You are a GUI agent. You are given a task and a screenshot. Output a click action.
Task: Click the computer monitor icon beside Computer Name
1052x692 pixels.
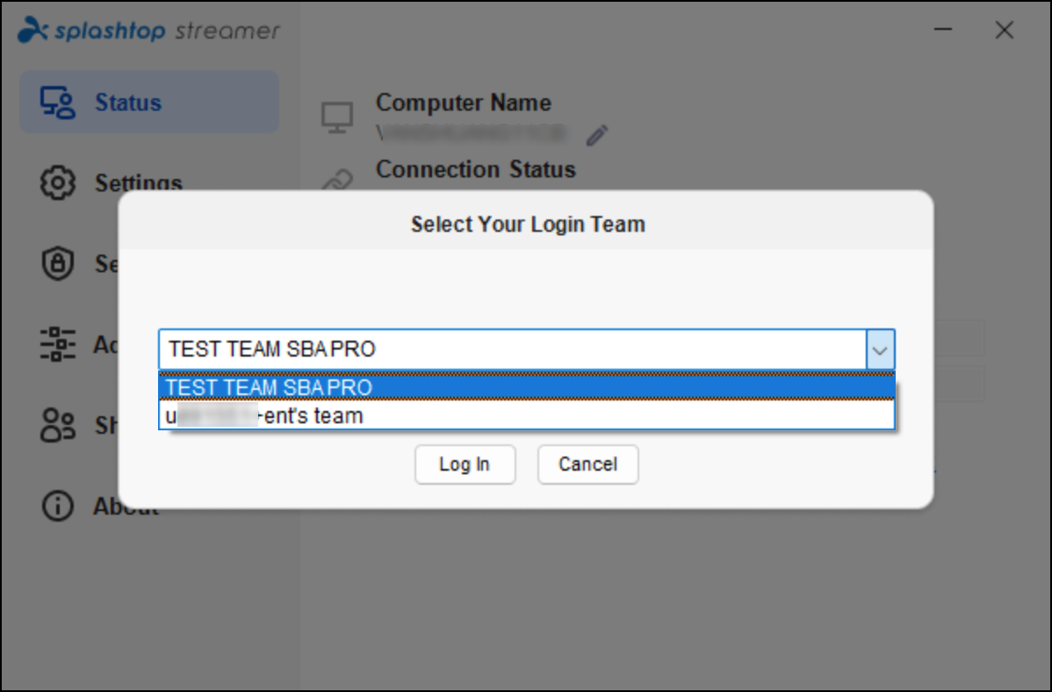(x=337, y=118)
